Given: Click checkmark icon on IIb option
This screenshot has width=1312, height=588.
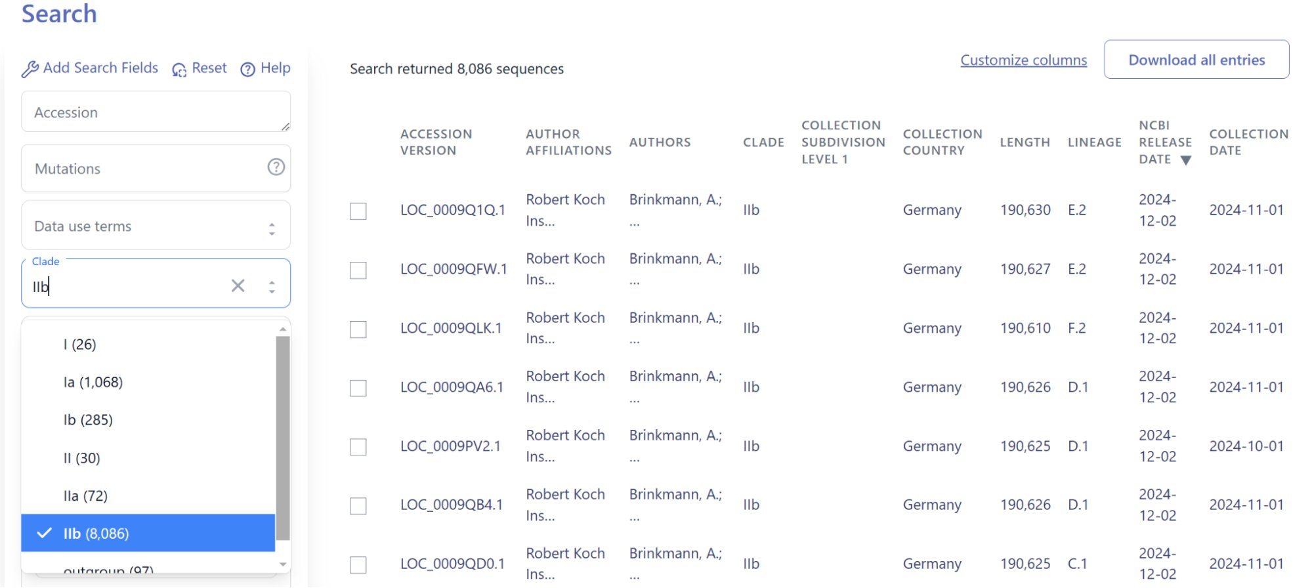Looking at the screenshot, I should click(44, 533).
